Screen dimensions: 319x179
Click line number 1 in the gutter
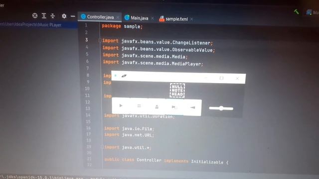pos(86,25)
